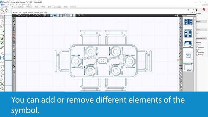Open the Project menu in symbol editor

[25, 13]
